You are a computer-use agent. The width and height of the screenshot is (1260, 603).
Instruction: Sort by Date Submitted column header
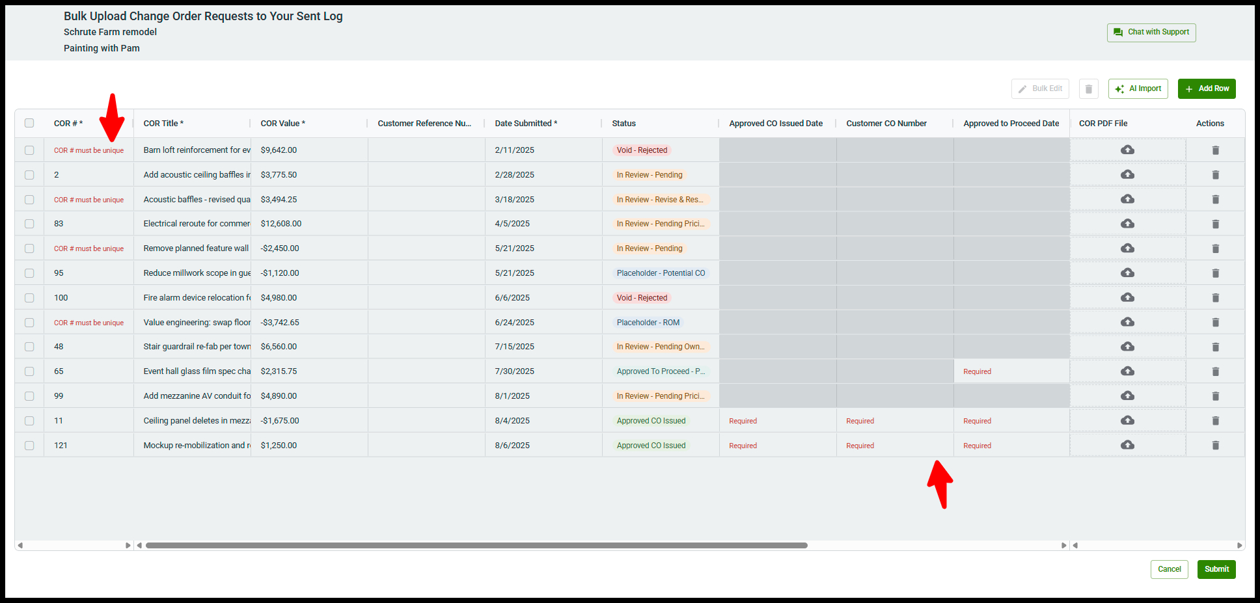pyautogui.click(x=525, y=124)
